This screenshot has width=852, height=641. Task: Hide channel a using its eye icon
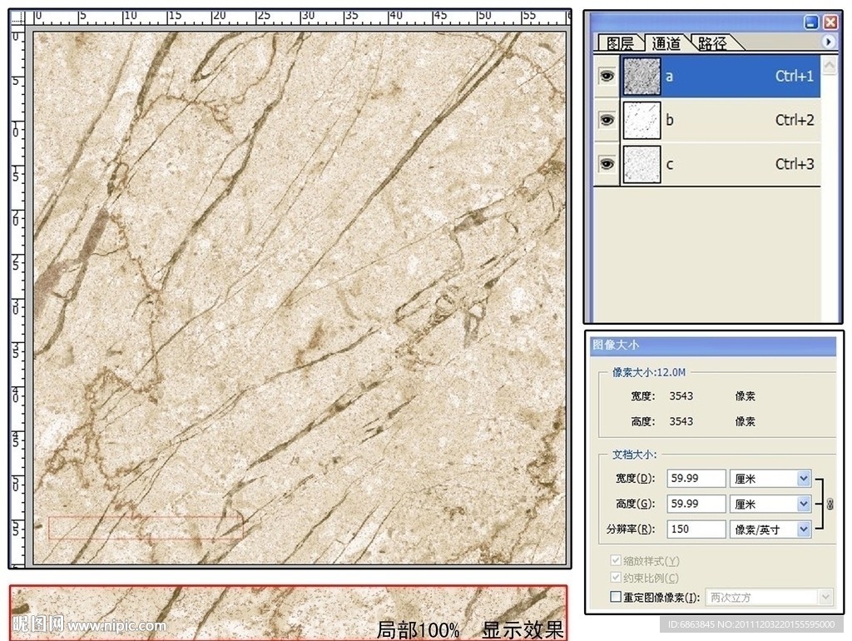[607, 76]
